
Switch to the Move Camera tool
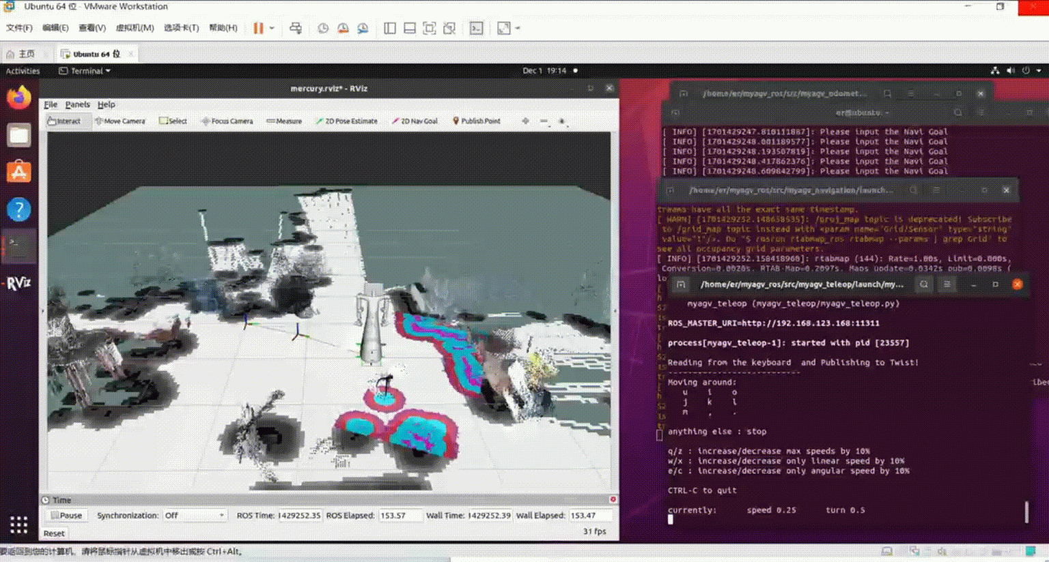[x=120, y=121]
